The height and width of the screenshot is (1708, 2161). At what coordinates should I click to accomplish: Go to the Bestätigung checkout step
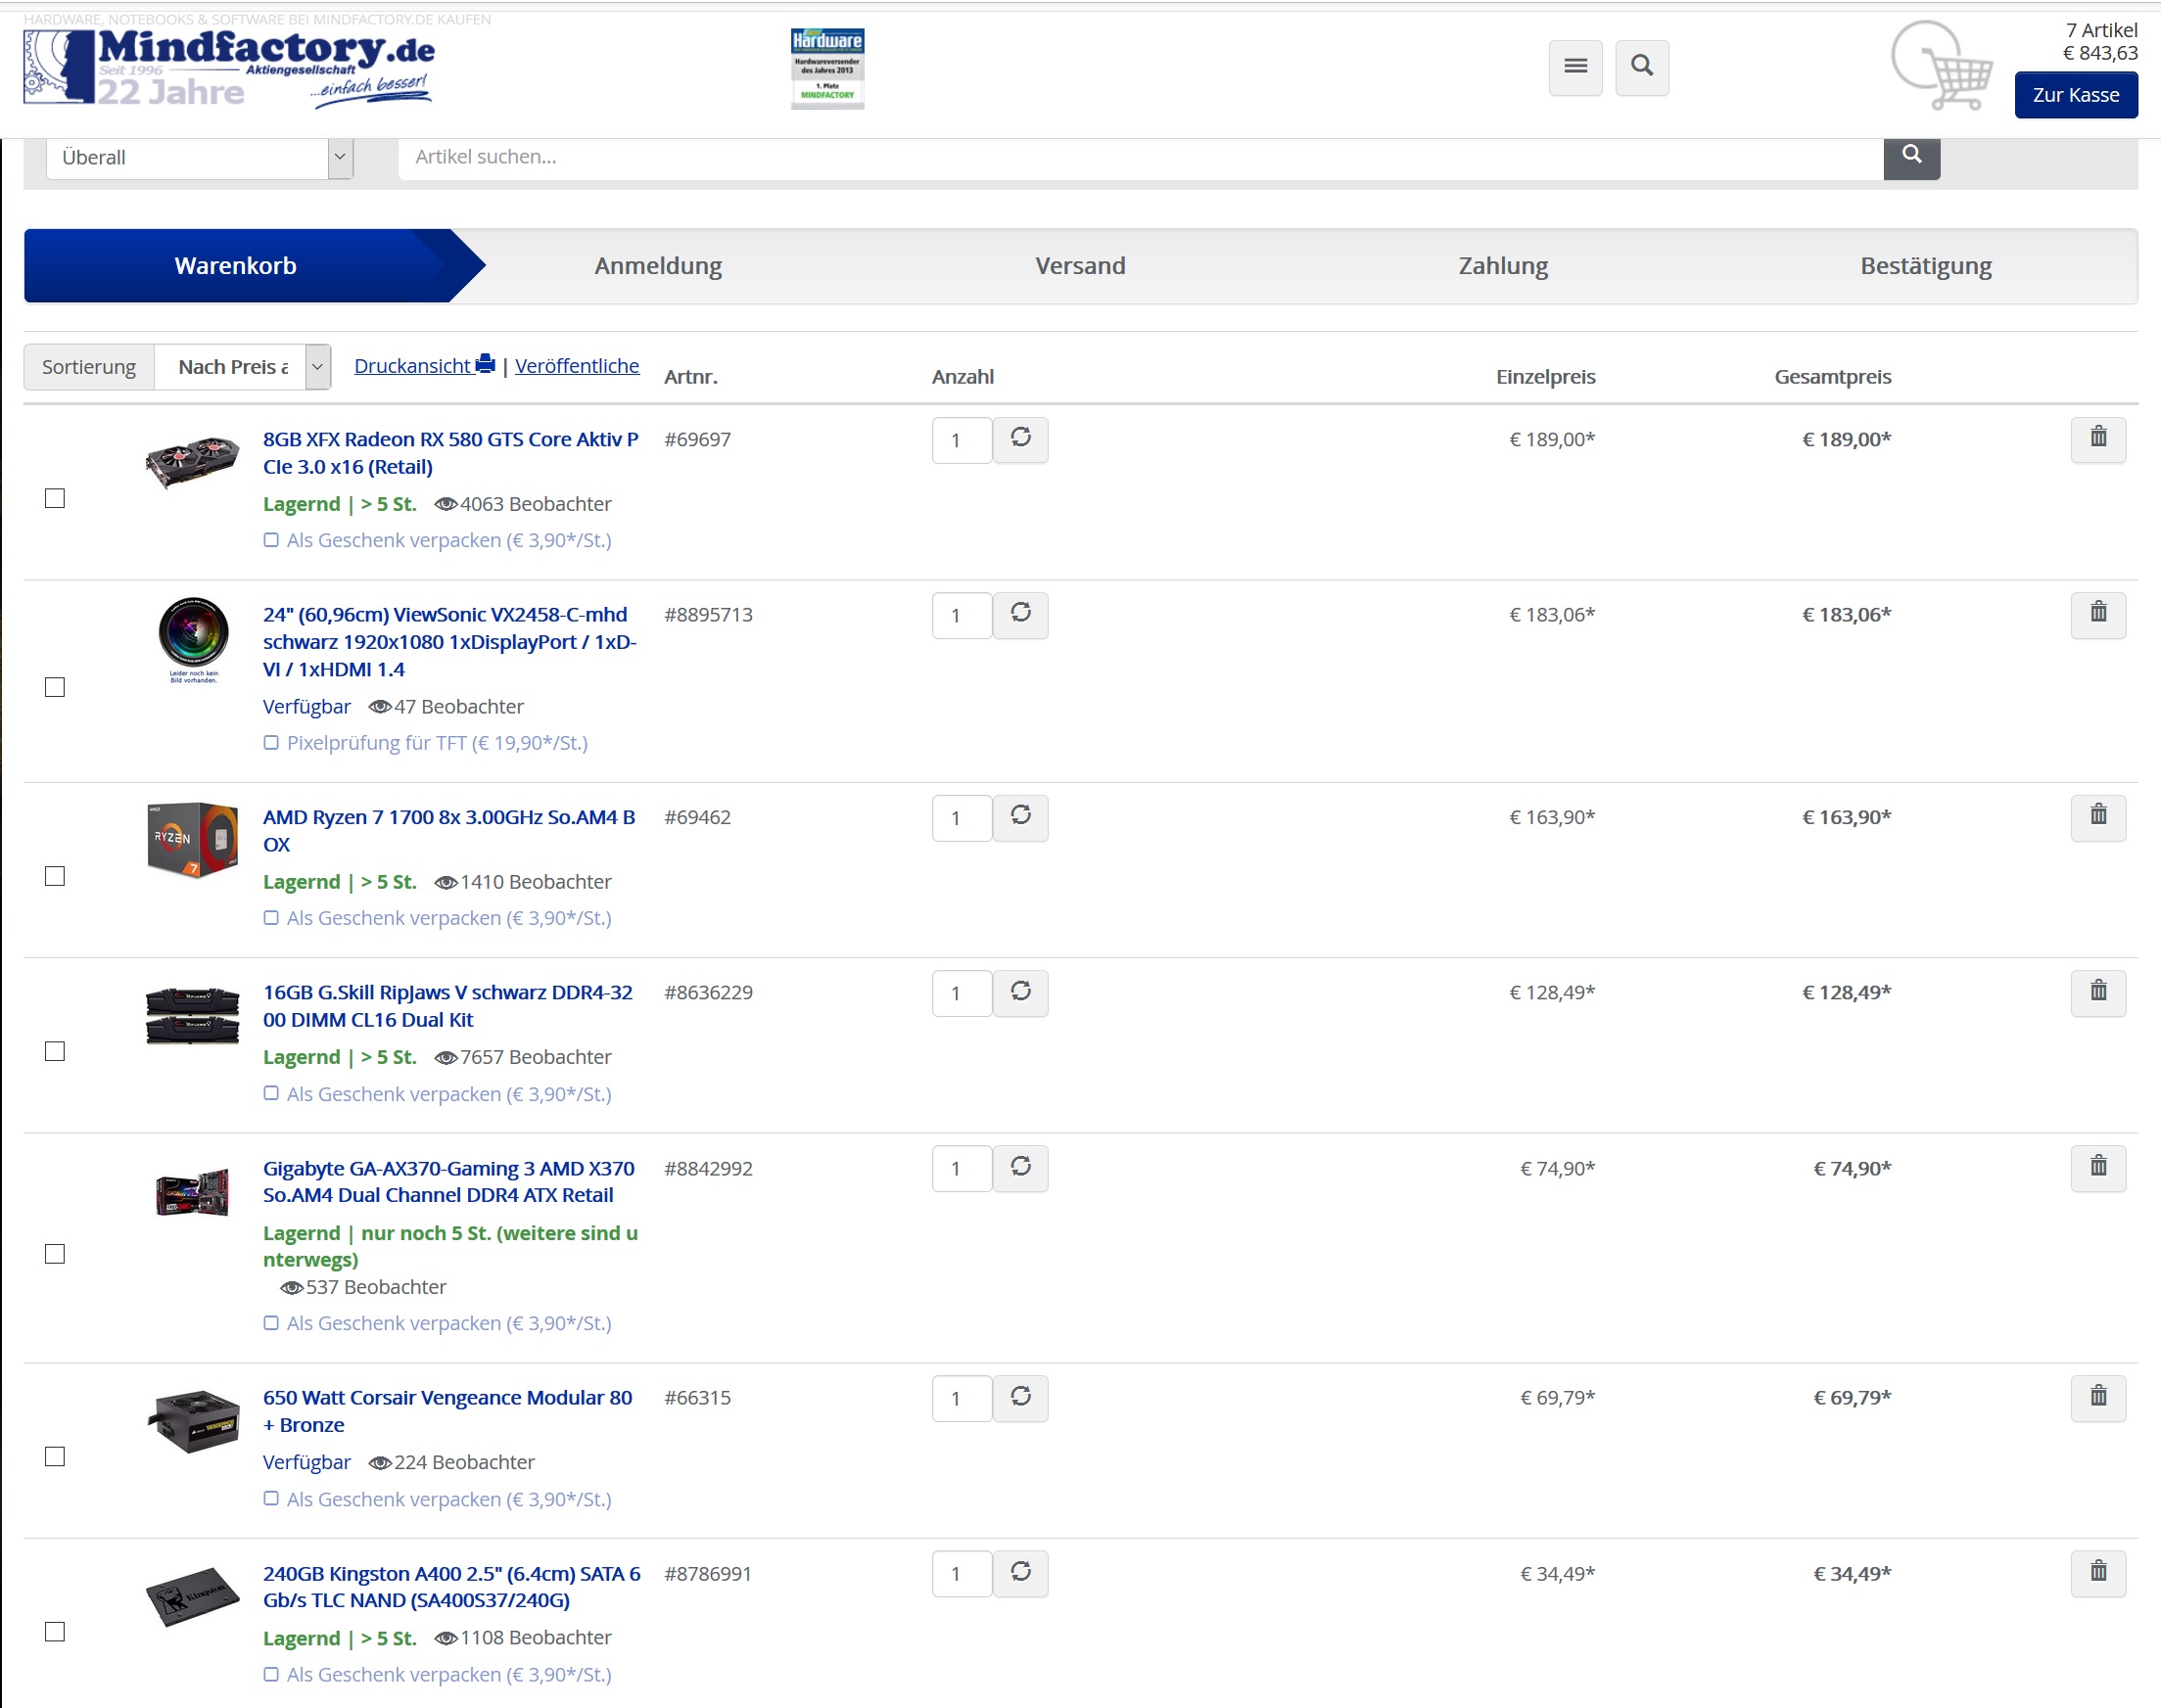tap(1926, 266)
